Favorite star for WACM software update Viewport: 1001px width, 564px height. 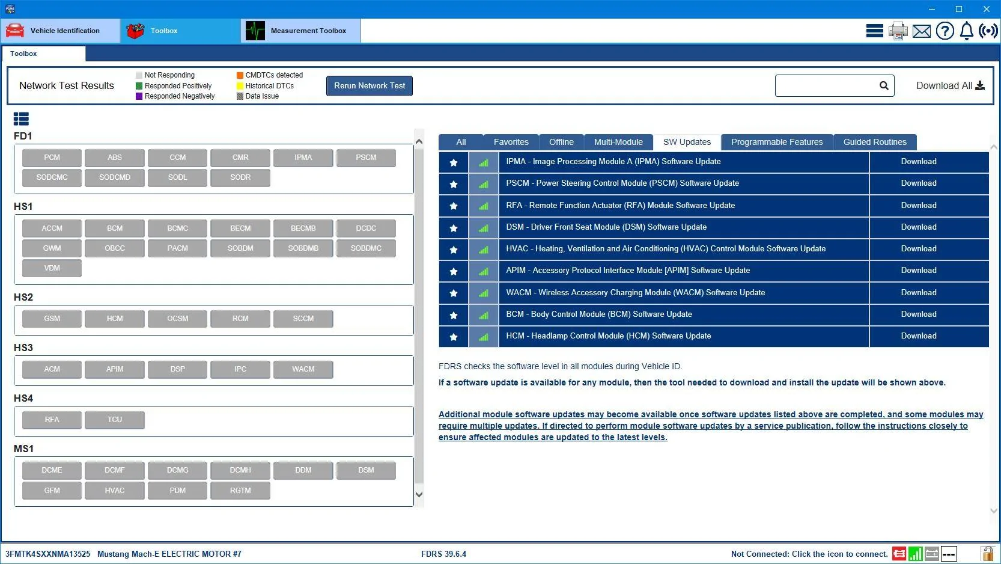[x=454, y=293]
